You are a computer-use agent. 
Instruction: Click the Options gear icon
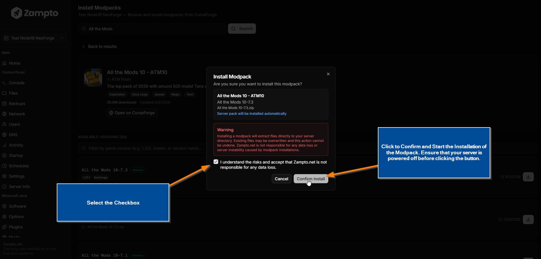click(4, 217)
